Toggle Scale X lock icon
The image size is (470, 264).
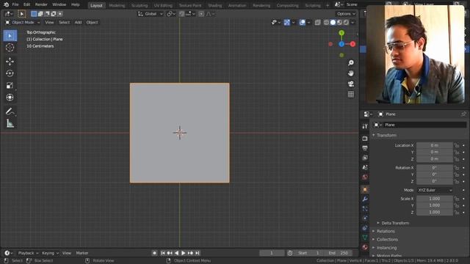pyautogui.click(x=457, y=199)
